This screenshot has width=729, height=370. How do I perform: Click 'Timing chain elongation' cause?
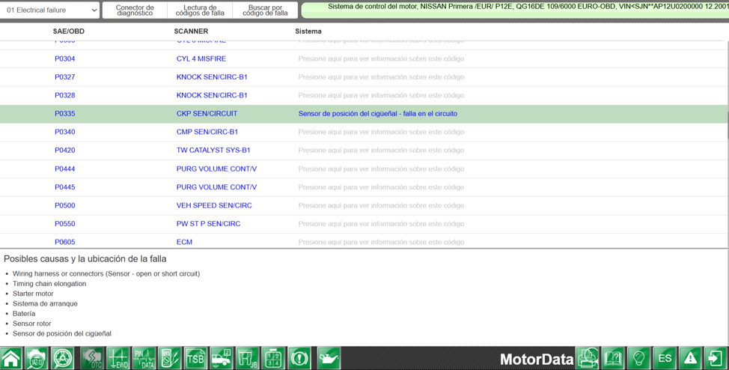[x=49, y=283]
